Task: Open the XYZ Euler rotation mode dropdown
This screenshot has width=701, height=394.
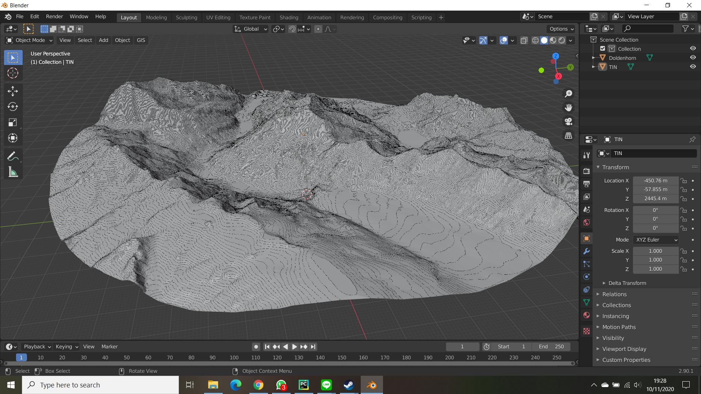Action: point(656,240)
